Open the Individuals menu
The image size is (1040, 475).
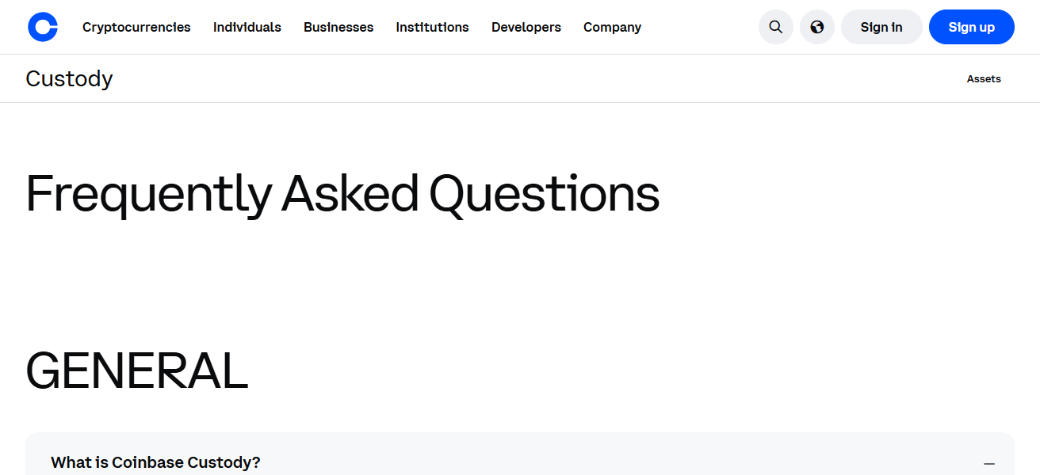coord(247,27)
